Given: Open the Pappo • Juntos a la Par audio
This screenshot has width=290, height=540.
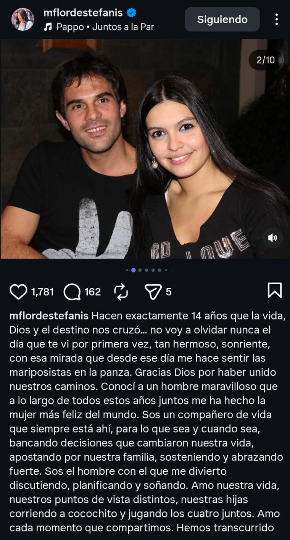Looking at the screenshot, I should click(x=105, y=27).
